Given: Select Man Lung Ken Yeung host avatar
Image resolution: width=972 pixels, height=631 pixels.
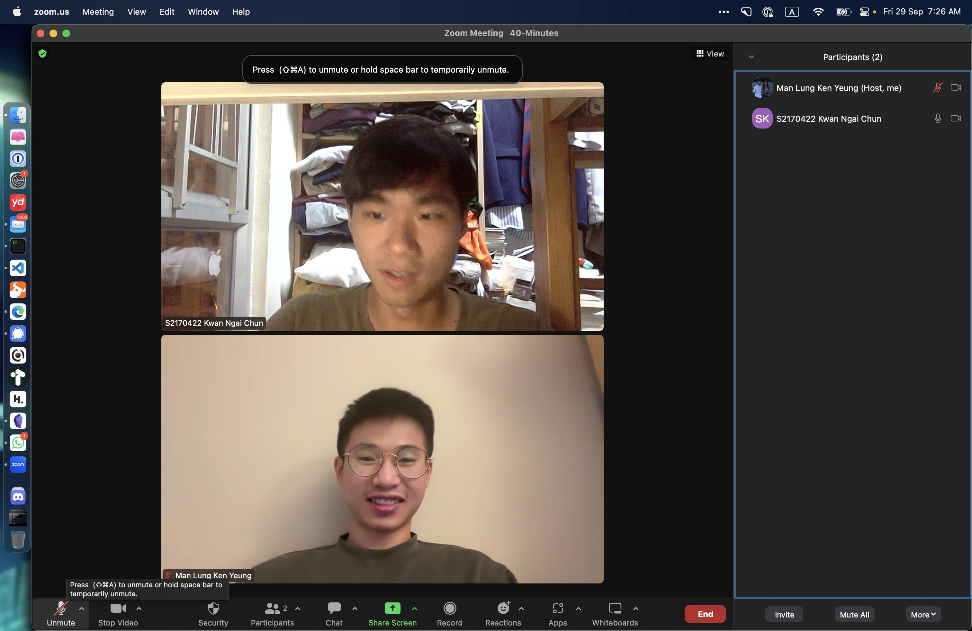Looking at the screenshot, I should (x=762, y=88).
